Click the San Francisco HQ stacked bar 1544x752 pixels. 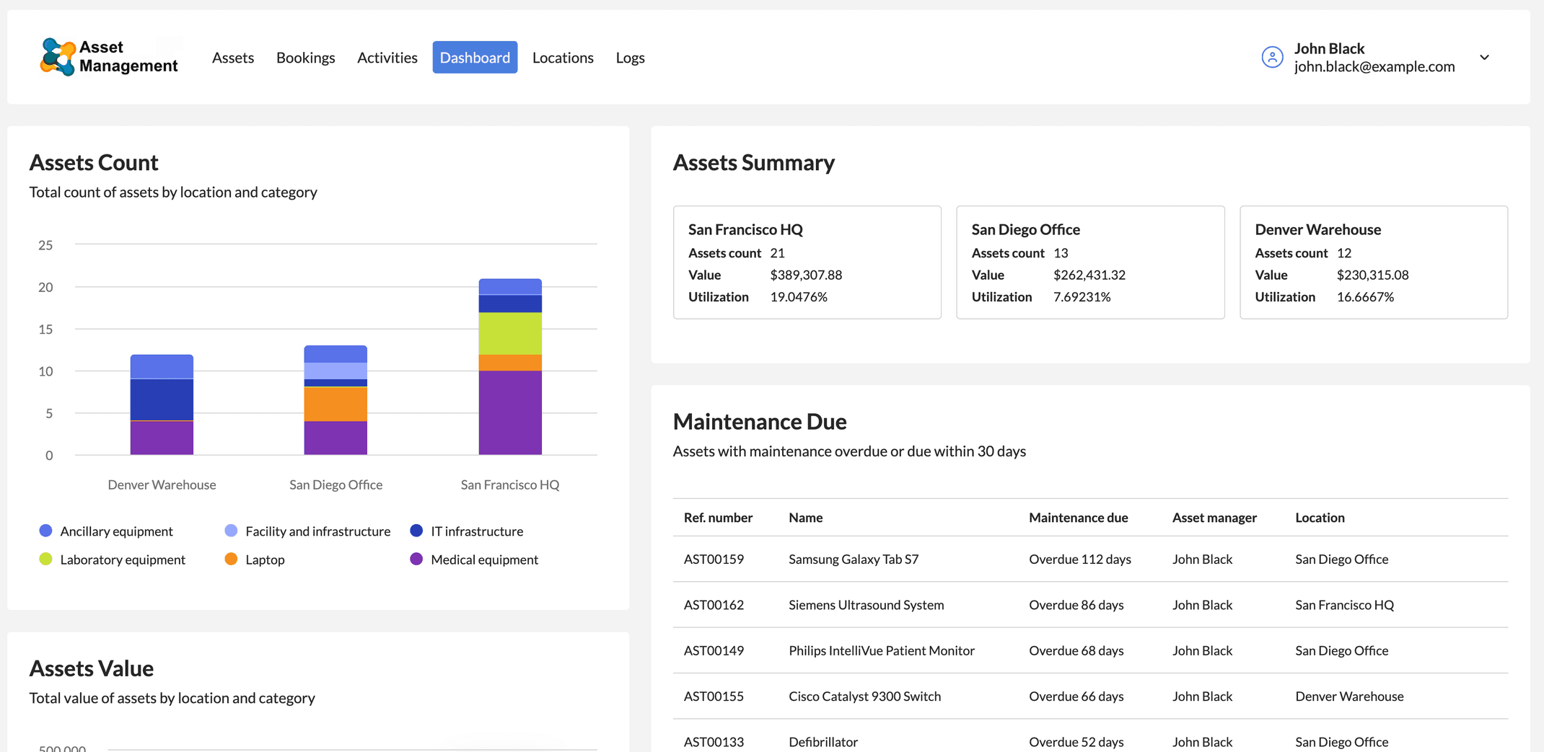(x=510, y=368)
